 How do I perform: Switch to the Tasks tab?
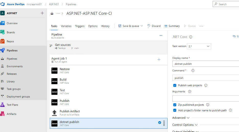[54, 26]
